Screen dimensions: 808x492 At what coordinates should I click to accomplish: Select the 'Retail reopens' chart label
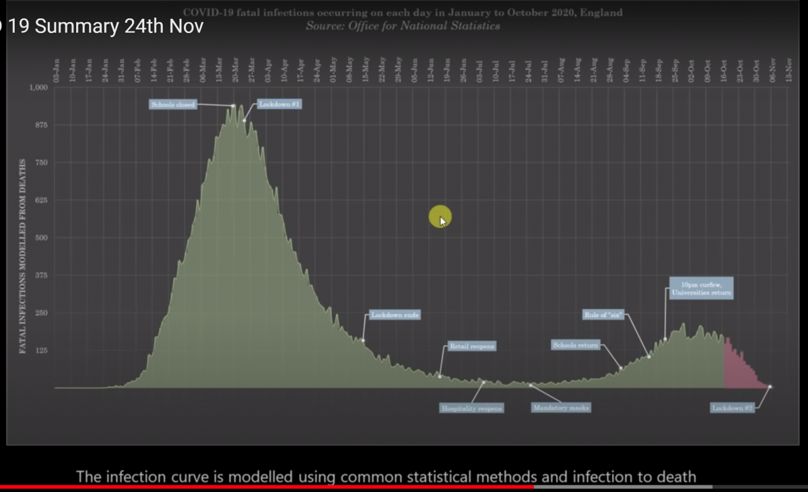472,346
